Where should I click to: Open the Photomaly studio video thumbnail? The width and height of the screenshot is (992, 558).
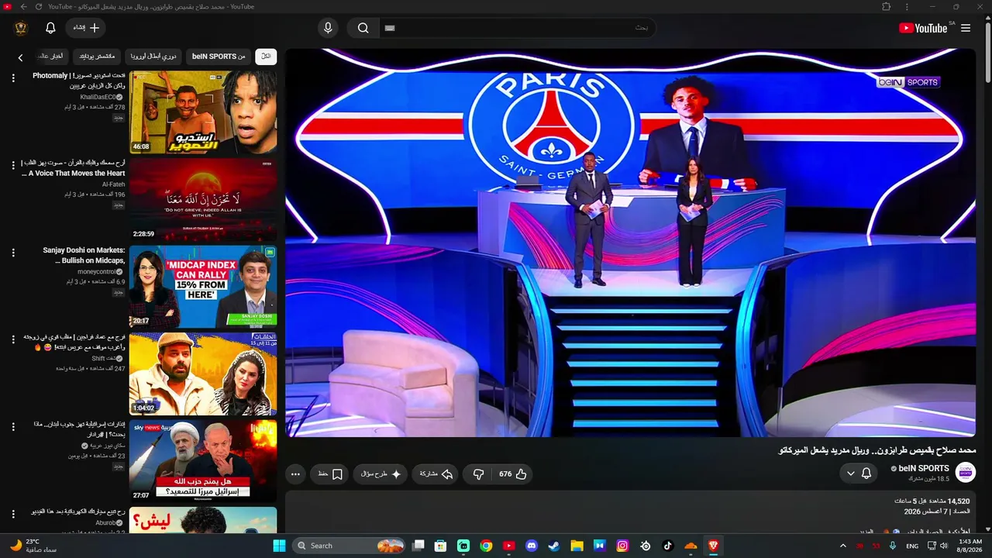tap(203, 112)
